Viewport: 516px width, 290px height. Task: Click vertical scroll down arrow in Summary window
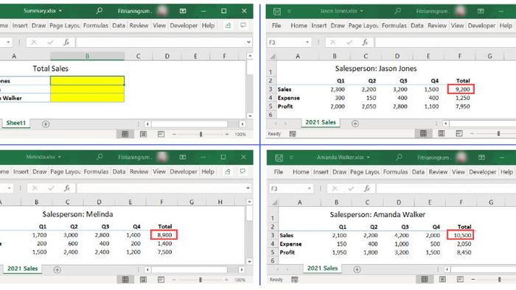click(x=250, y=116)
